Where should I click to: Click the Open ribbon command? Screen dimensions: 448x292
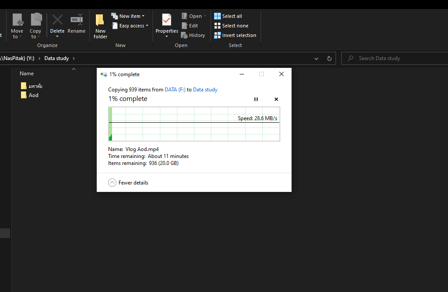click(x=191, y=16)
